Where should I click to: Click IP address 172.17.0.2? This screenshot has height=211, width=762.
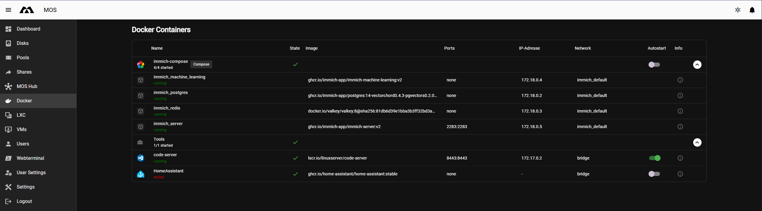pyautogui.click(x=532, y=158)
